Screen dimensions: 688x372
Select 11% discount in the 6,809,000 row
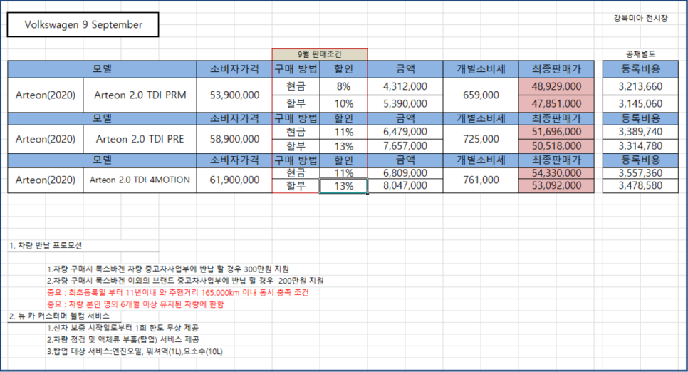343,173
